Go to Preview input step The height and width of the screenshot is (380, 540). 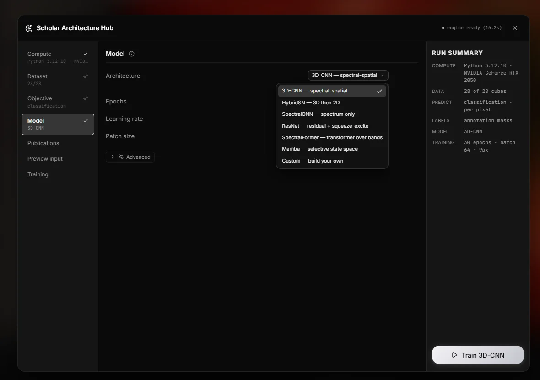click(58, 158)
